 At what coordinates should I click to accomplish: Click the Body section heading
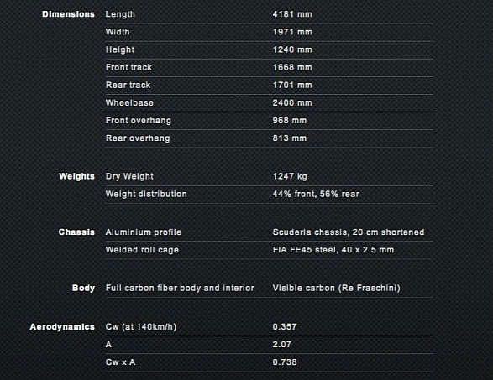[83, 288]
